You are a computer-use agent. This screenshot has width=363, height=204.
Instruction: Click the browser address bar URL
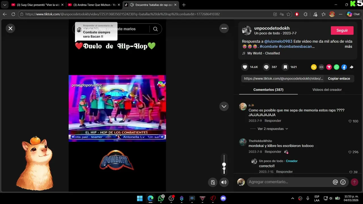(x=123, y=14)
